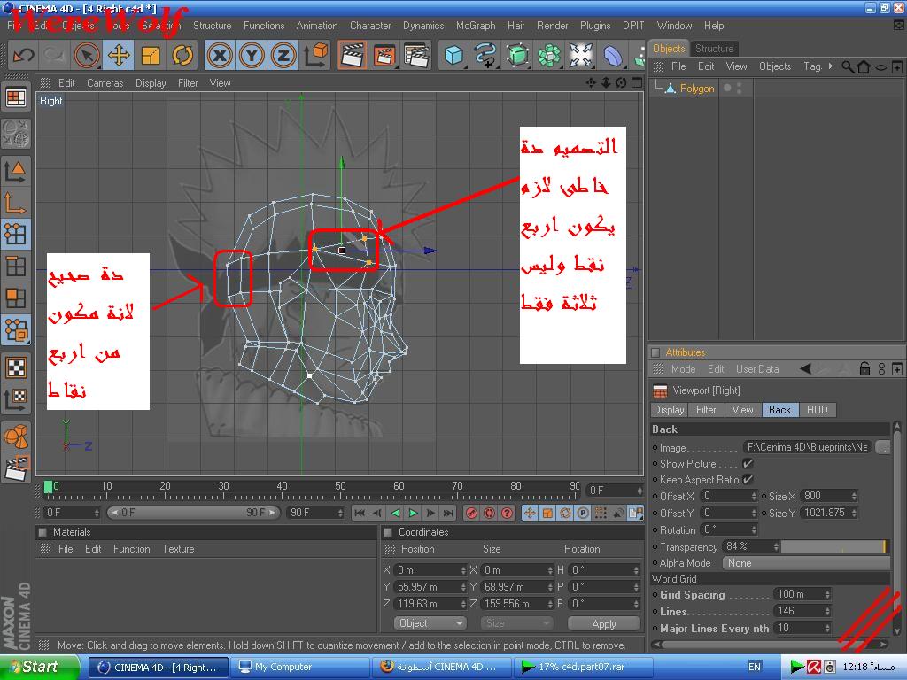Select the Edges mode tool
This screenshot has width=907, height=680.
pyautogui.click(x=16, y=266)
